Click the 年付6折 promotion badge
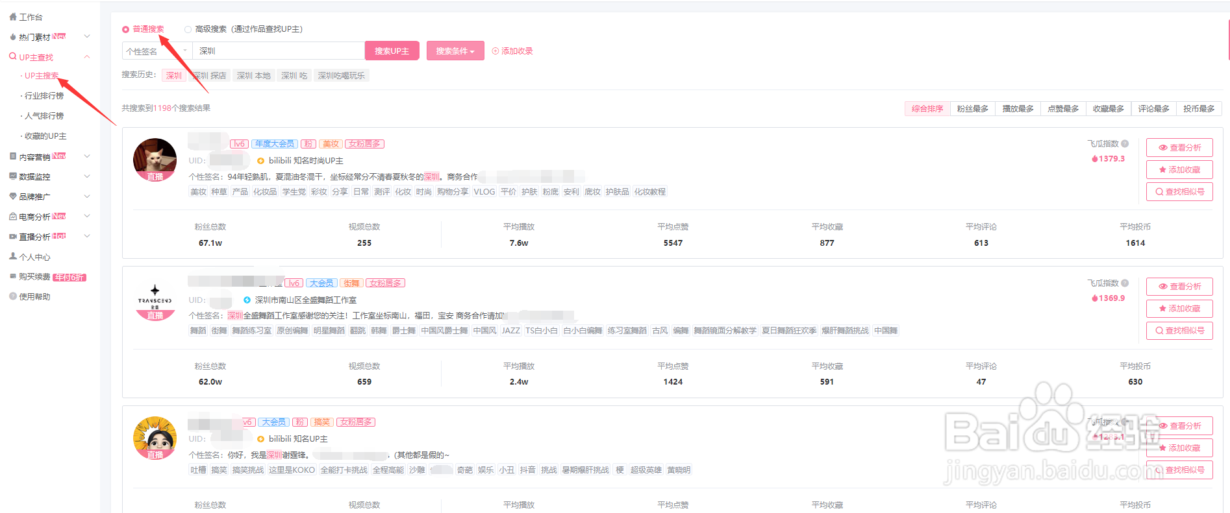 point(69,277)
